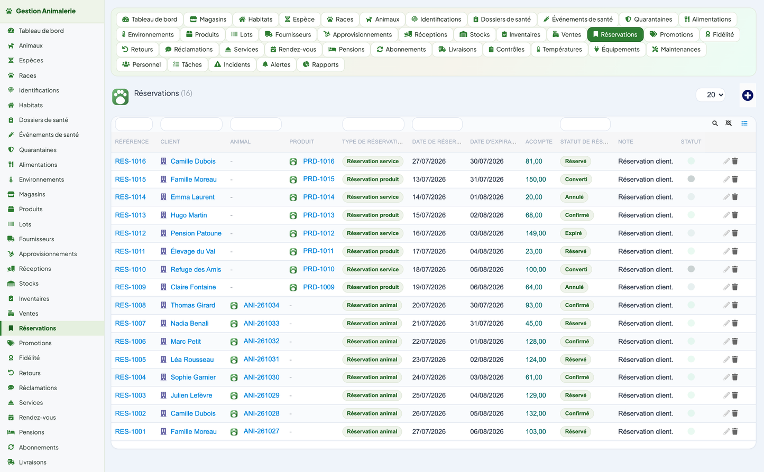Open client link Thomas Girard
Screen dimensions: 764x472
[193, 305]
